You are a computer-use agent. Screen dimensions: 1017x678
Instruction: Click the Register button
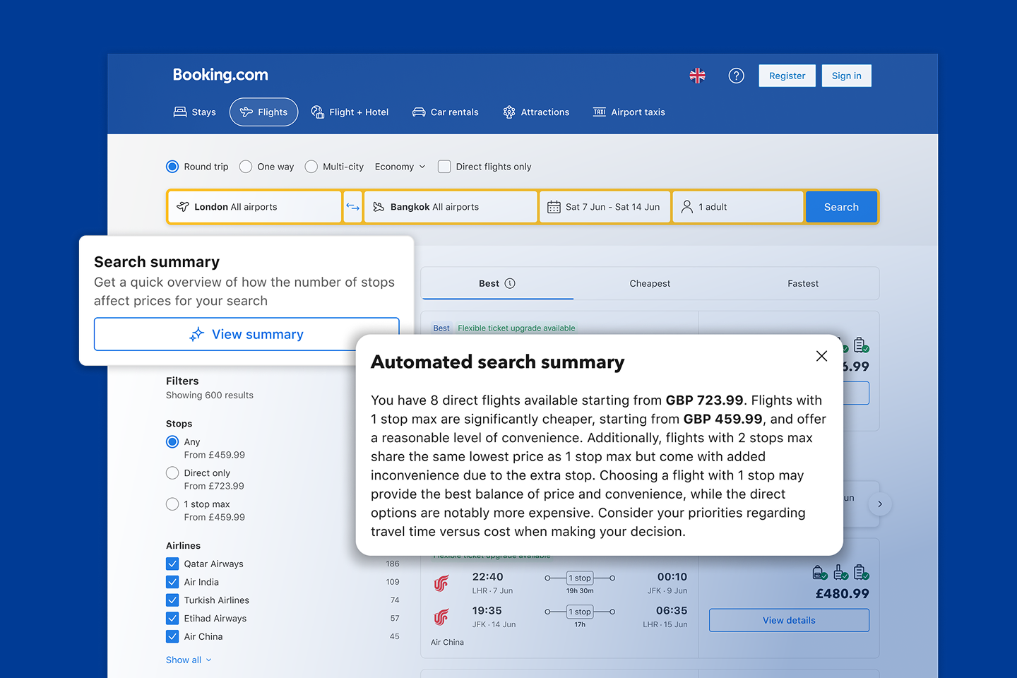click(x=787, y=76)
